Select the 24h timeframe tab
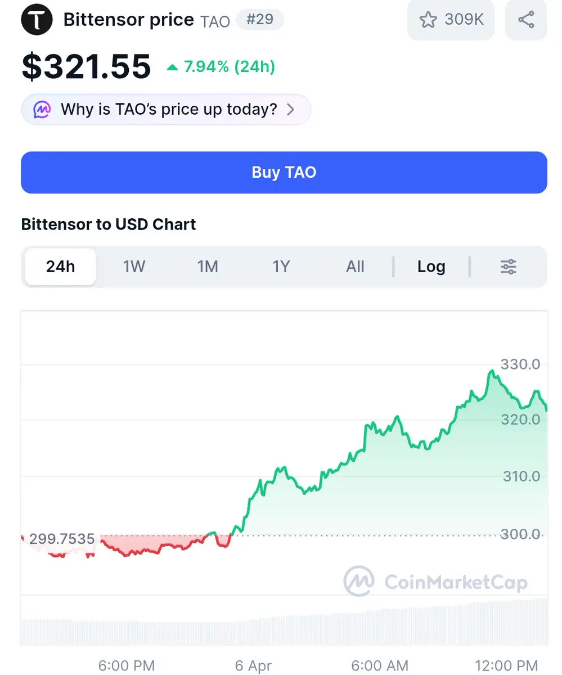The height and width of the screenshot is (675, 562). tap(60, 267)
